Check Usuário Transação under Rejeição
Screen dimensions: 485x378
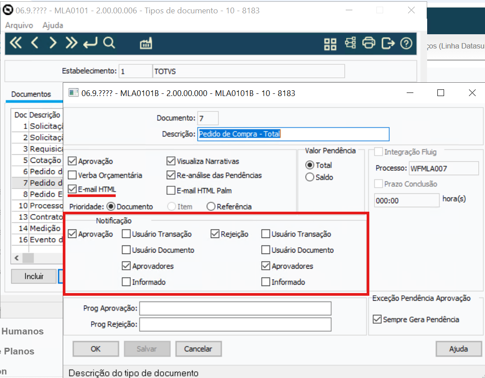[x=266, y=234]
